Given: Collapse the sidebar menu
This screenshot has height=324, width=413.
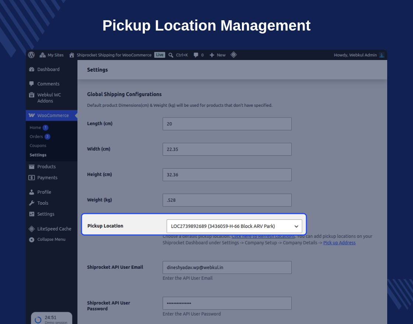Looking at the screenshot, I should tap(52, 240).
